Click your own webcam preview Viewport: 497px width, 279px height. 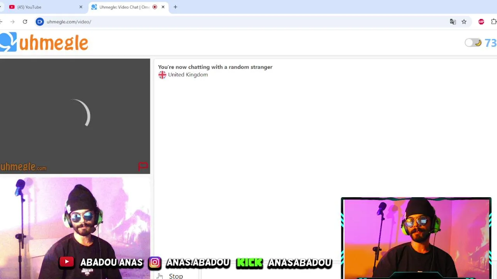[x=75, y=228]
